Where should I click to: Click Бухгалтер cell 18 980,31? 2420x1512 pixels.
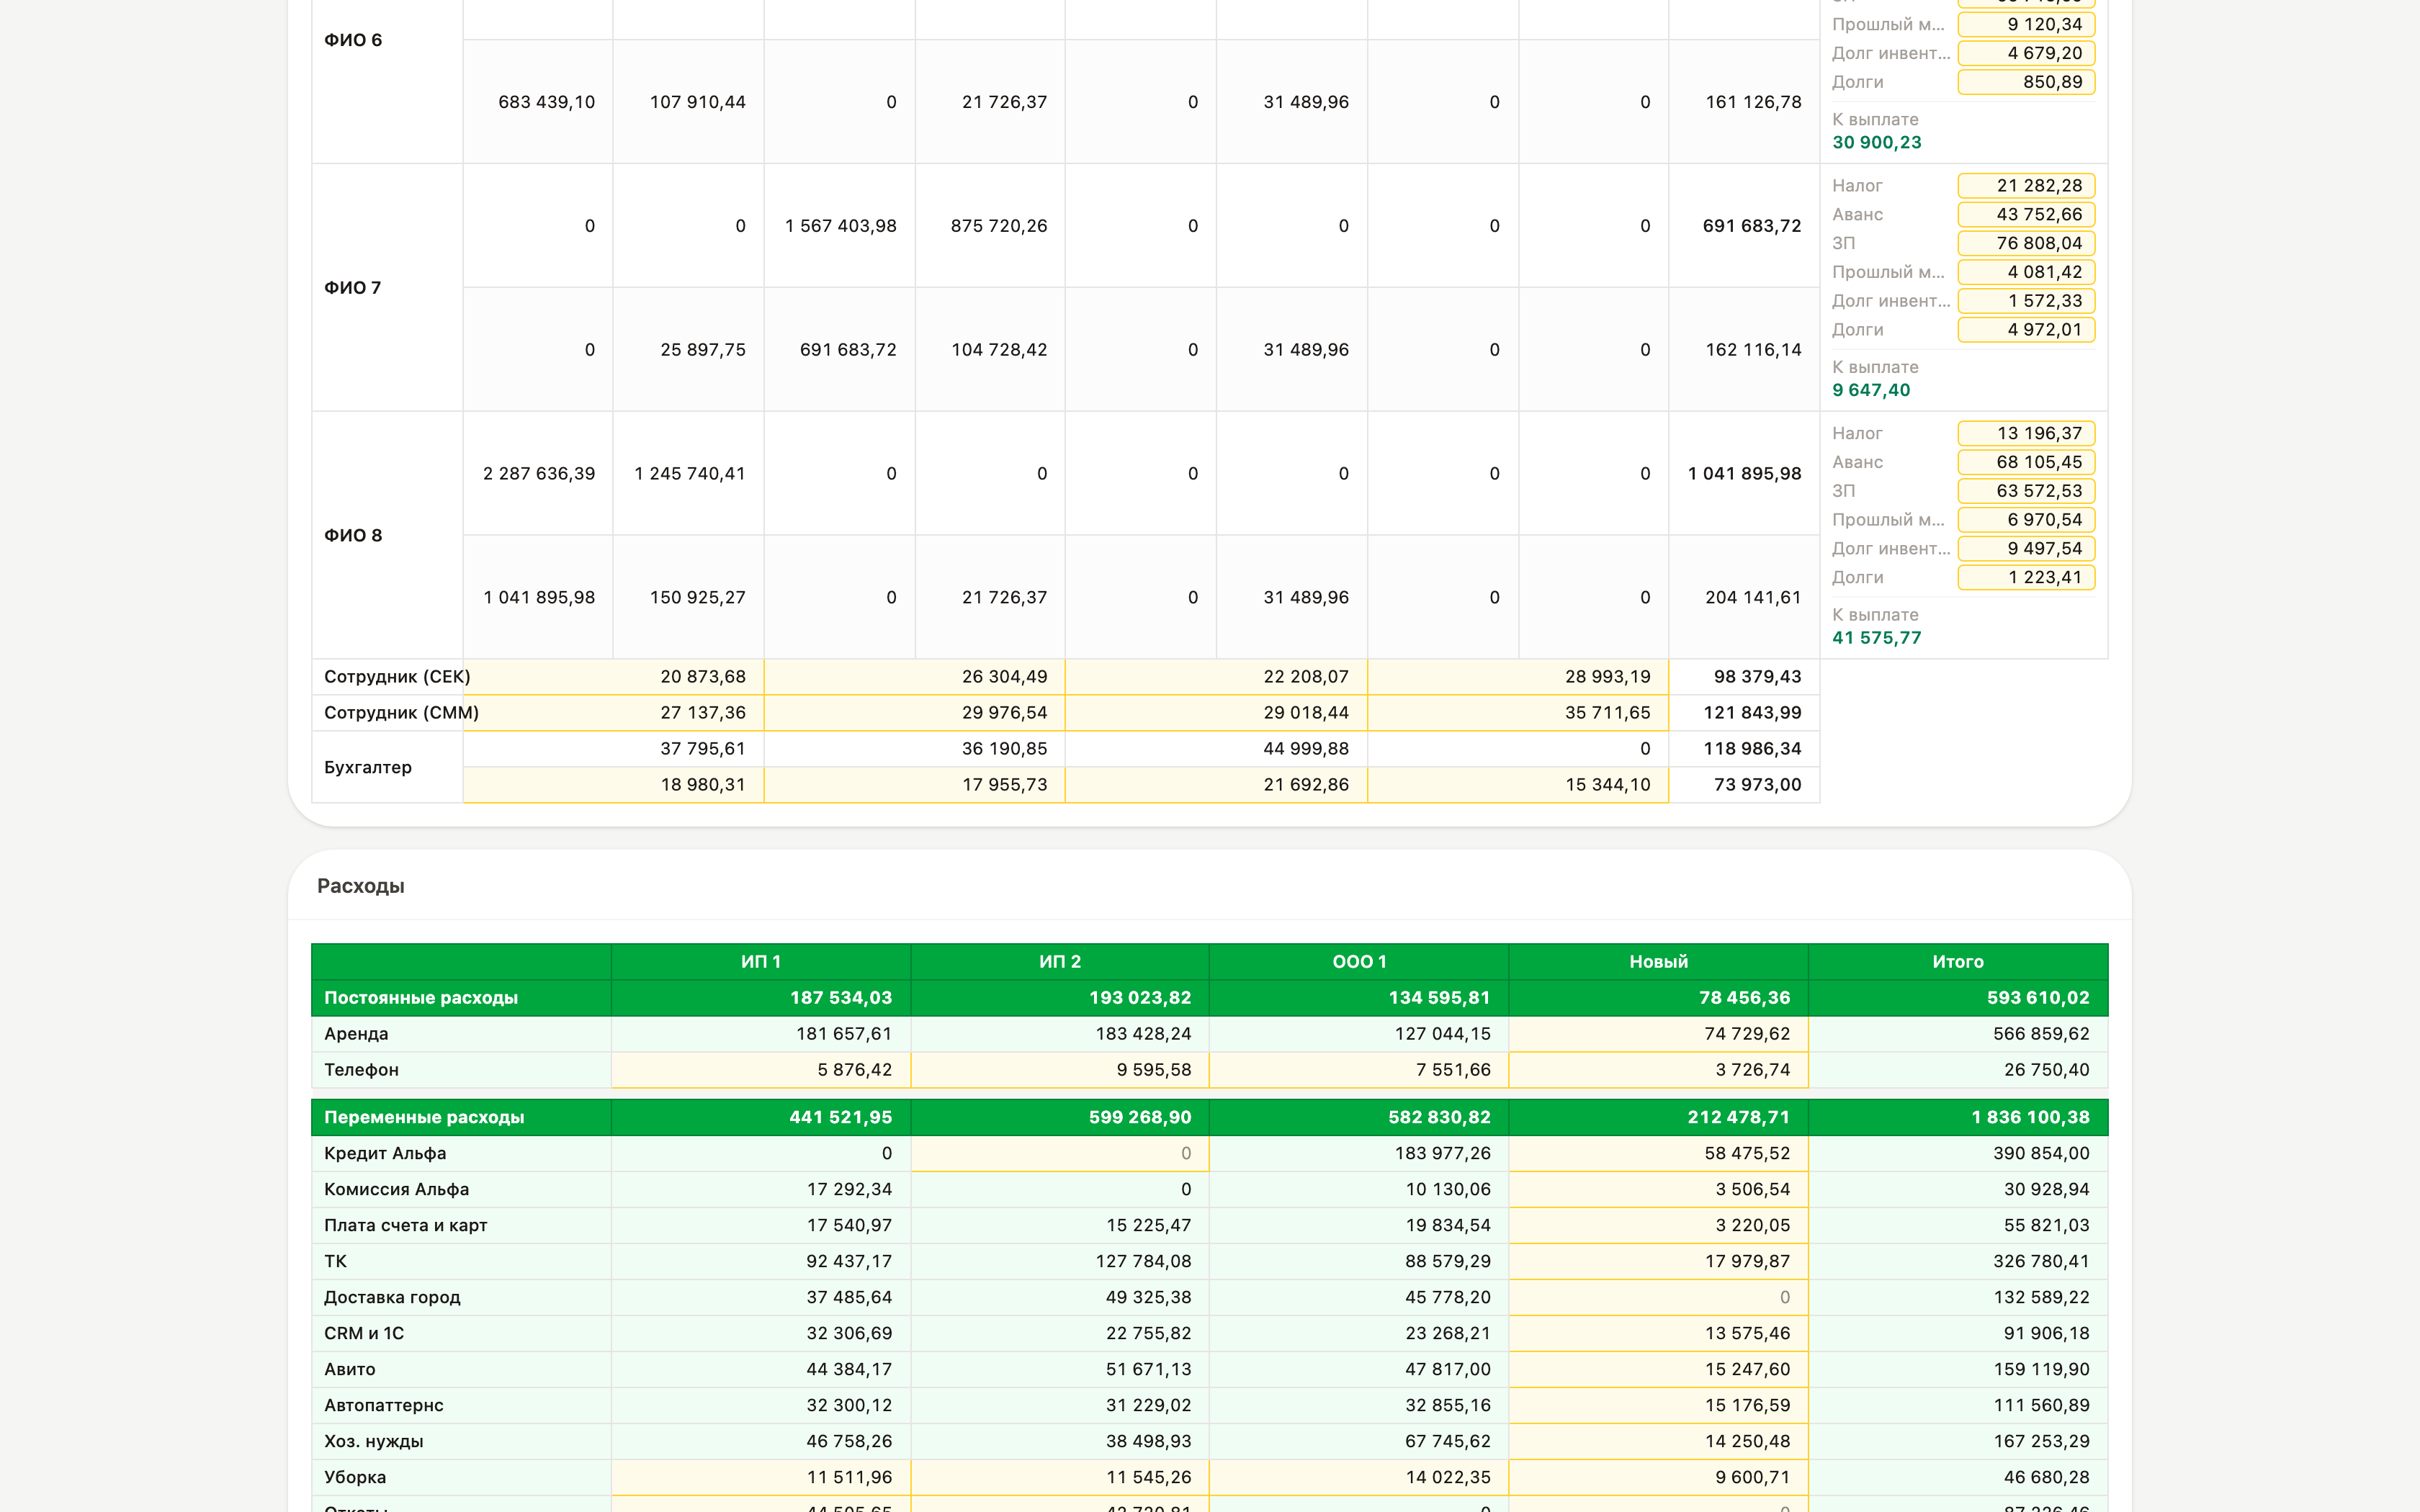613,785
